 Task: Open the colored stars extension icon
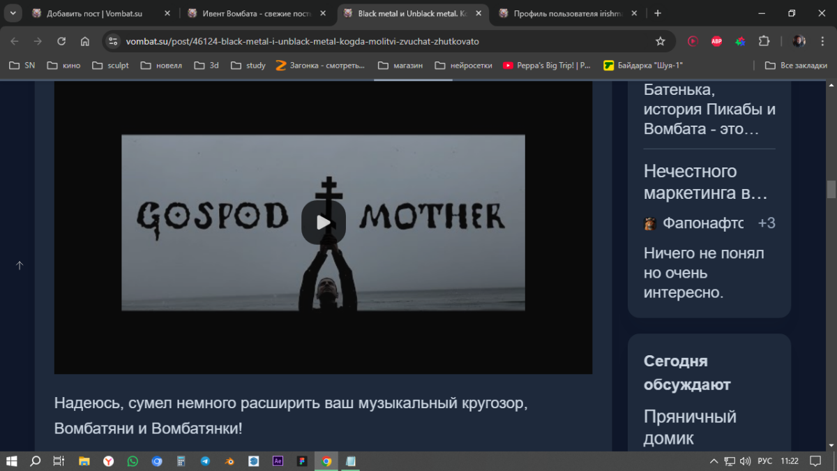[740, 41]
